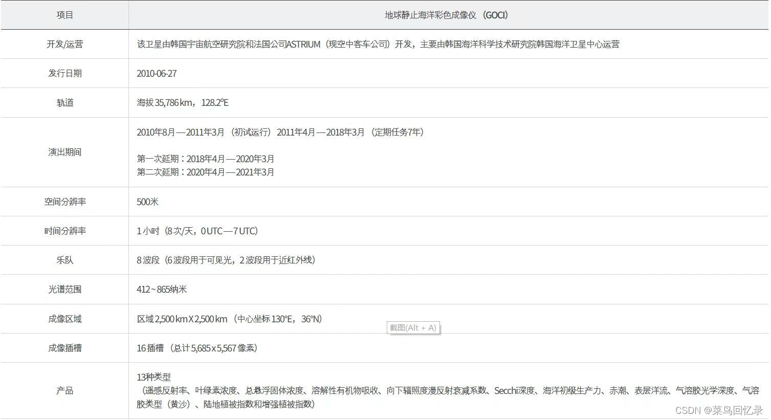
Task: Click the date value 2010-06-27
Action: pyautogui.click(x=157, y=73)
